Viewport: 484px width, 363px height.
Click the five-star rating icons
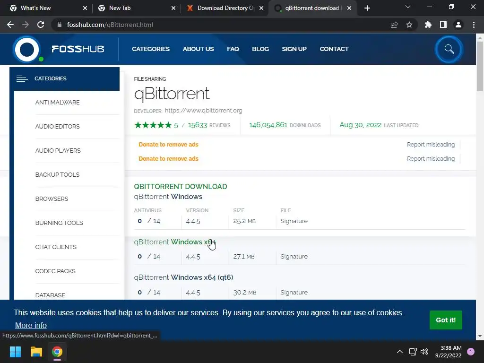coord(153,125)
